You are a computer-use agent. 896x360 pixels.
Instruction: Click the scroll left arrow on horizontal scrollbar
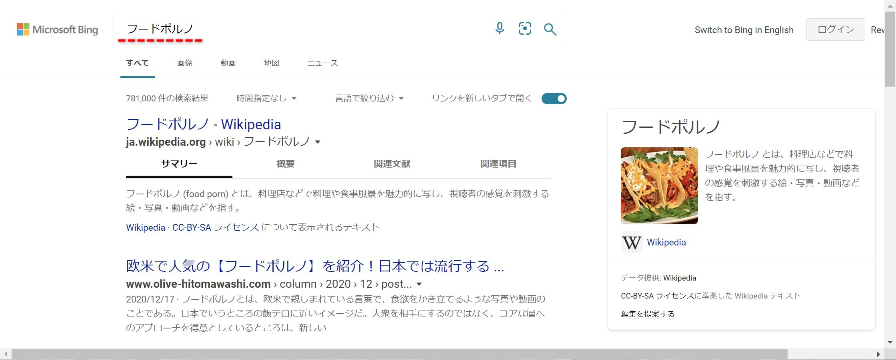tap(6, 354)
